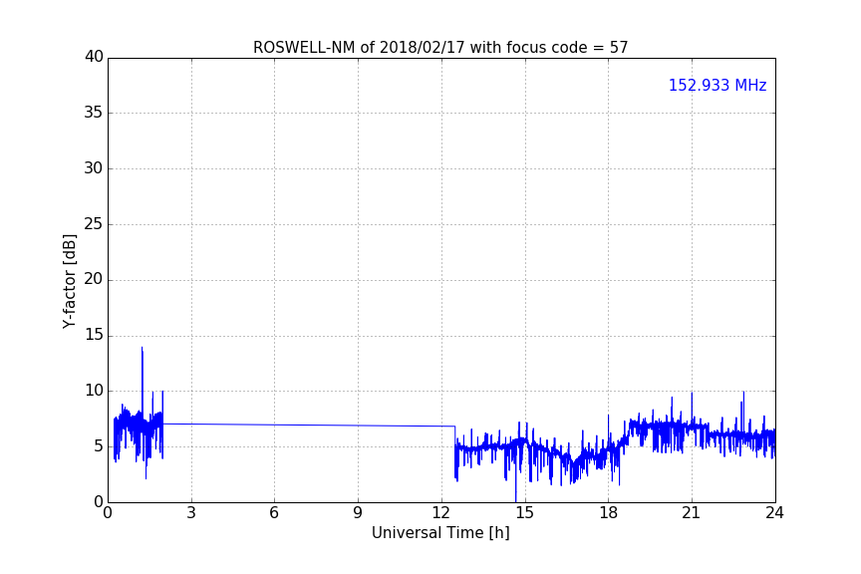
Task: Click the y-axis tick label "35"
Action: (x=94, y=113)
